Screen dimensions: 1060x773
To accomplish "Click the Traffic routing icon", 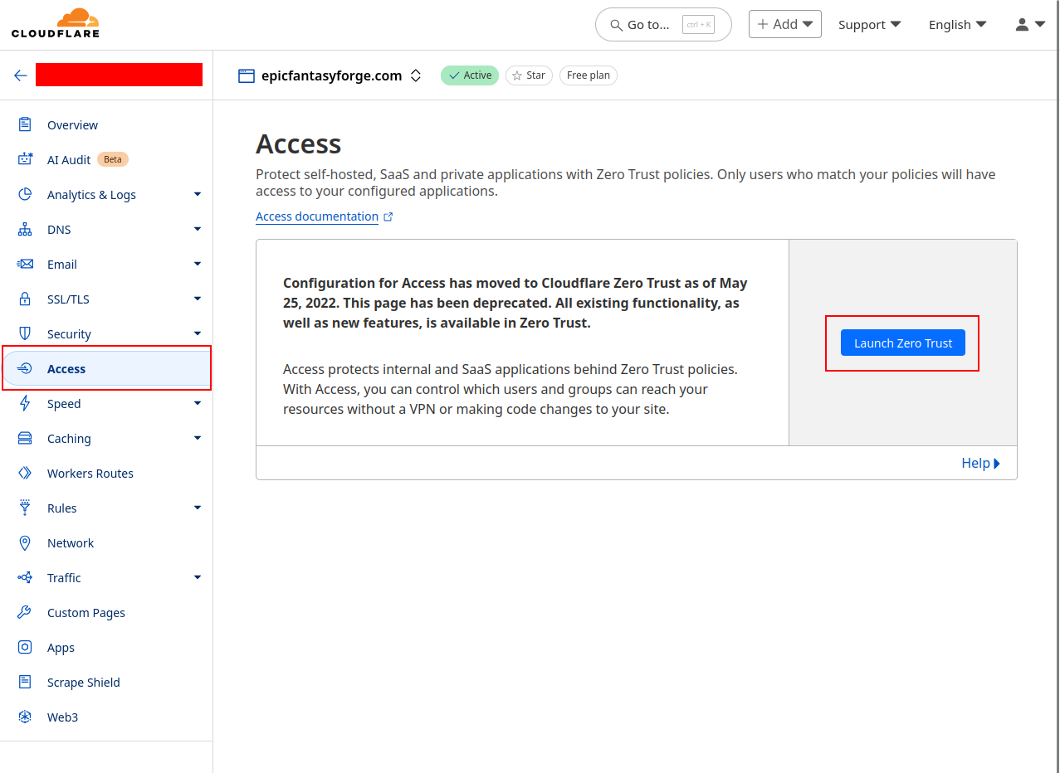I will pos(25,577).
